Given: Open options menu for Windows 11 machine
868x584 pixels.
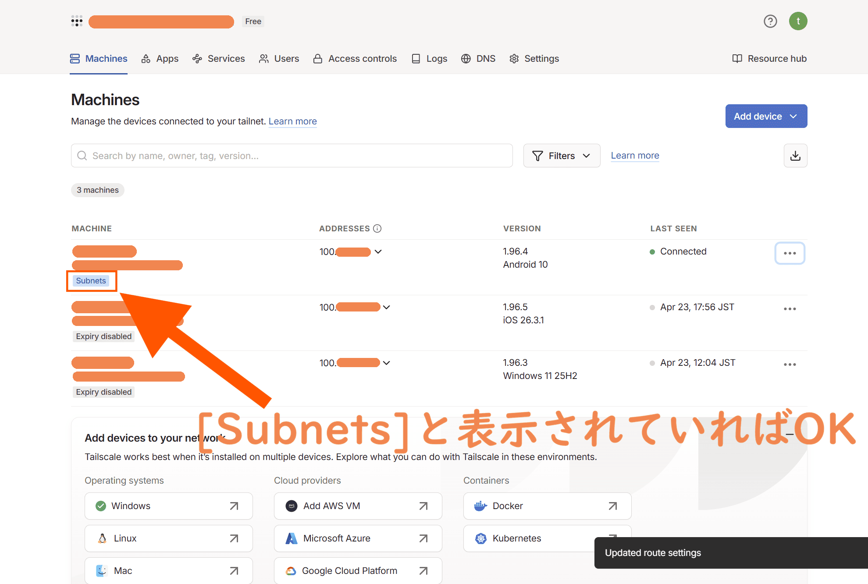Looking at the screenshot, I should point(790,365).
